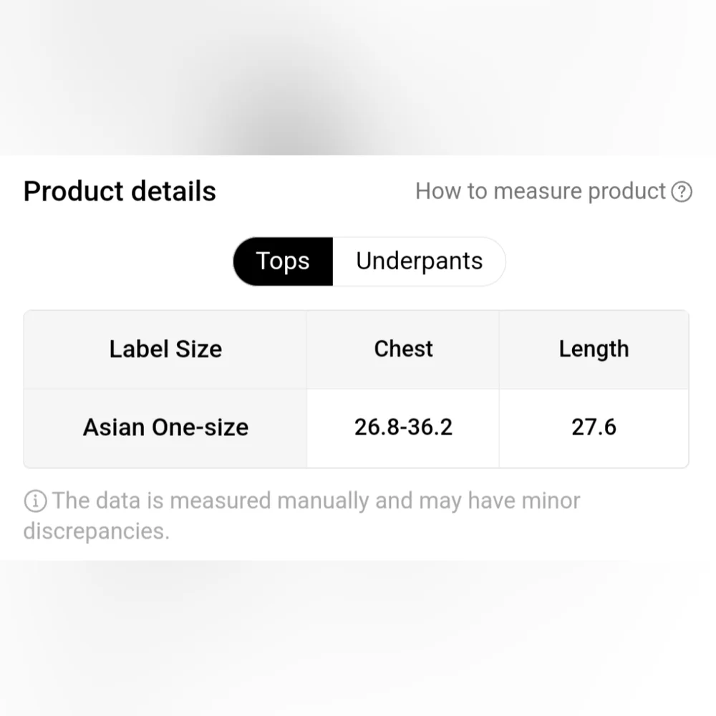Select the Label Size column header
The image size is (716, 716).
pyautogui.click(x=165, y=349)
